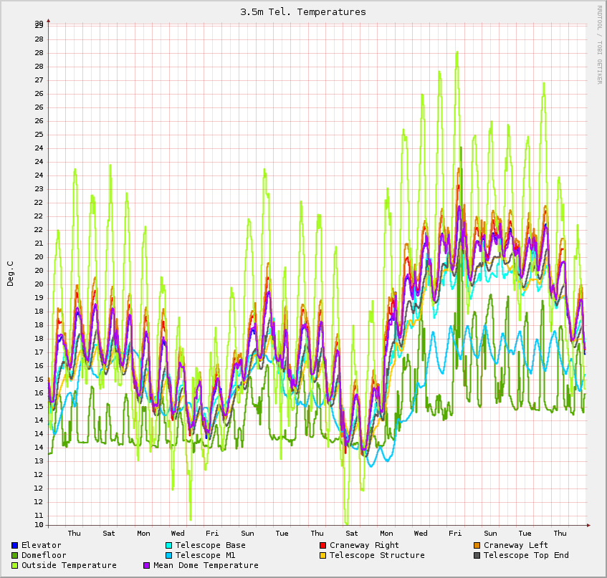Click the green Domefloor legend swatch

coord(15,556)
